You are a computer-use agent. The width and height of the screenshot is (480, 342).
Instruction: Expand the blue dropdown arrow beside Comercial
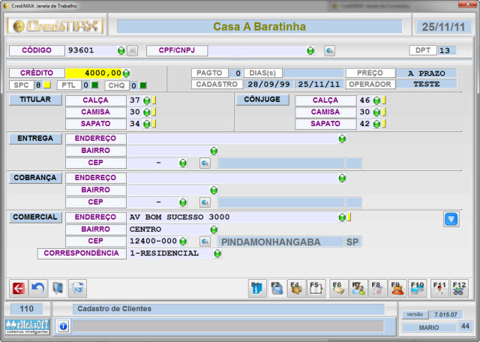coord(450,219)
